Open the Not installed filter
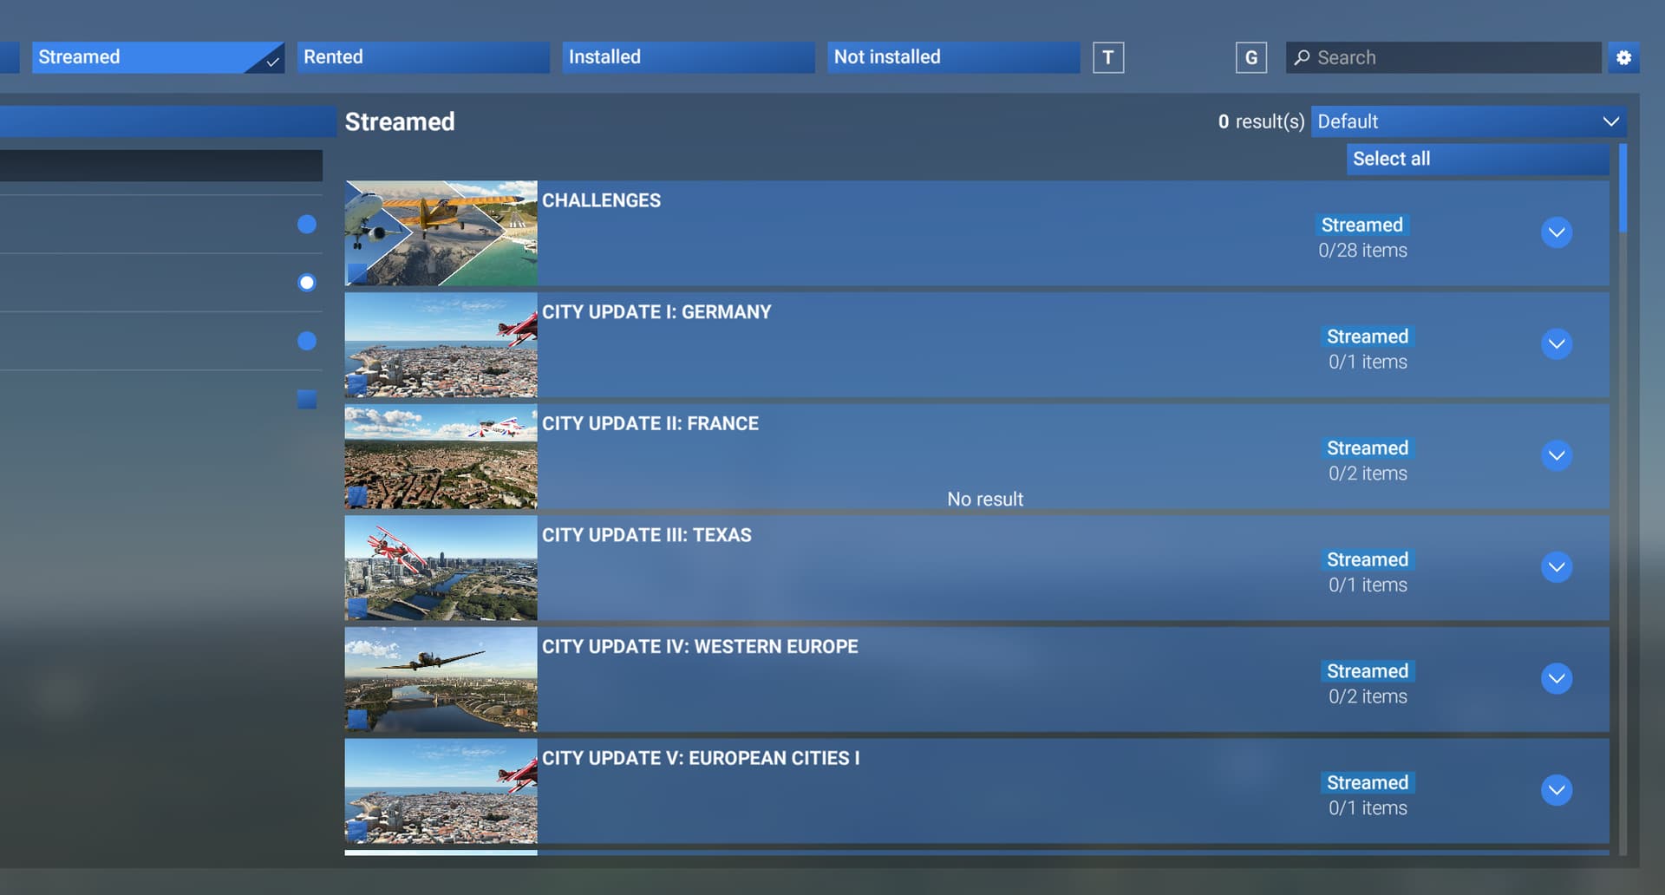Image resolution: width=1665 pixels, height=895 pixels. pyautogui.click(x=952, y=57)
